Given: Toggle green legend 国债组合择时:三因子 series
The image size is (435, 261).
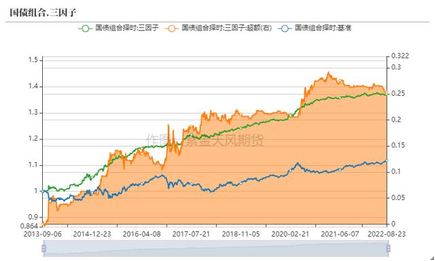Looking at the screenshot, I should (x=118, y=28).
